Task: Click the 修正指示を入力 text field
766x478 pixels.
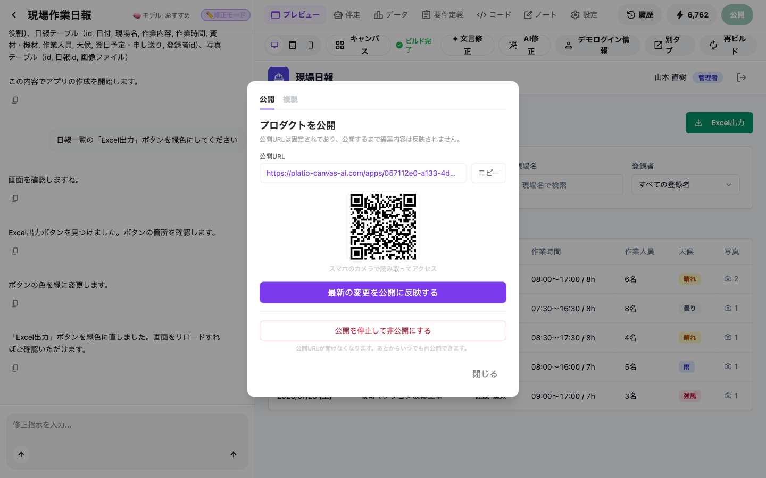Action: click(x=127, y=425)
